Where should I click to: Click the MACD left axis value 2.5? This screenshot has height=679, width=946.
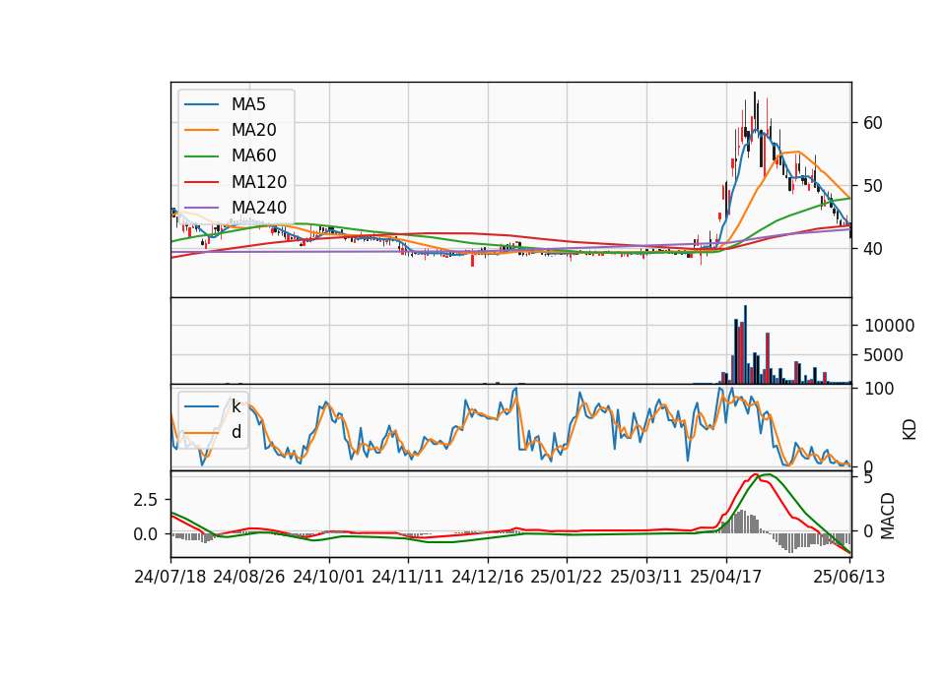(x=146, y=500)
